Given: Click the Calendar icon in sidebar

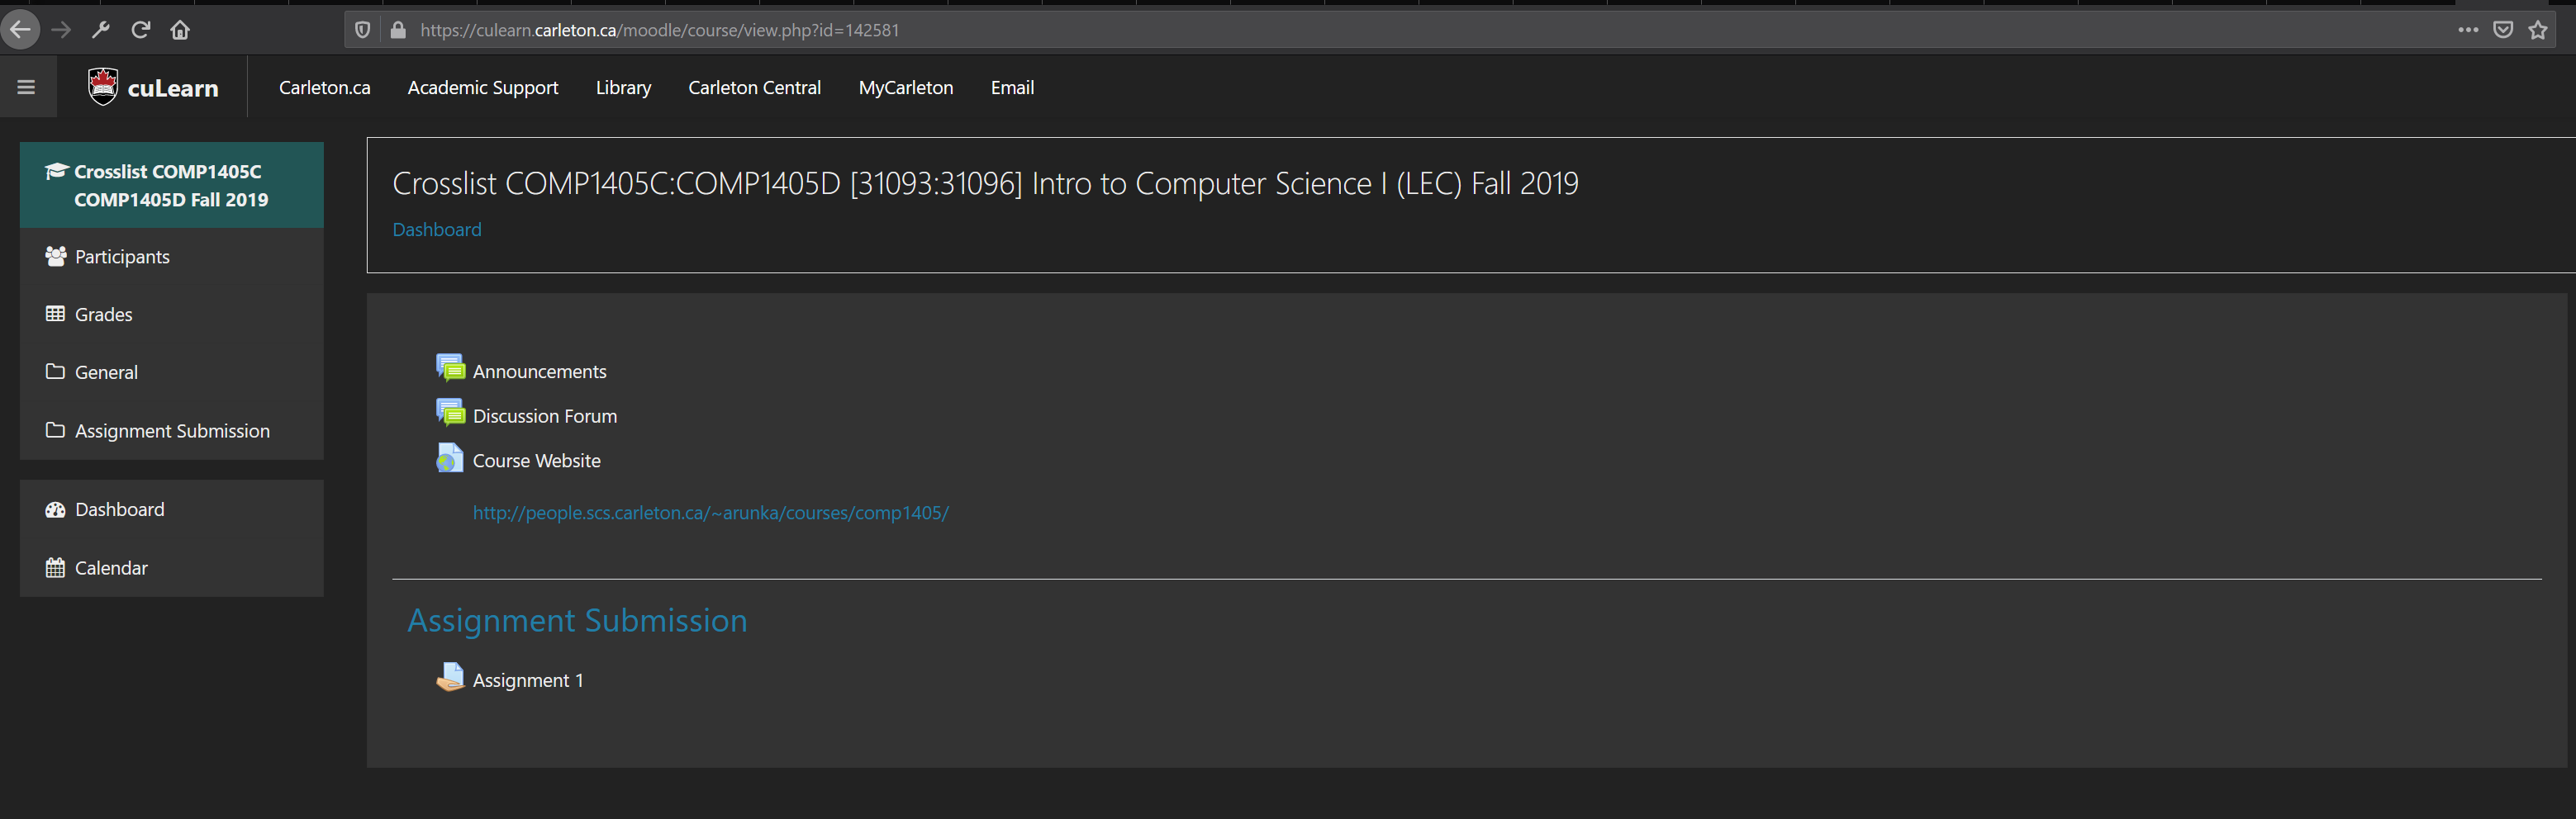Looking at the screenshot, I should 56,567.
